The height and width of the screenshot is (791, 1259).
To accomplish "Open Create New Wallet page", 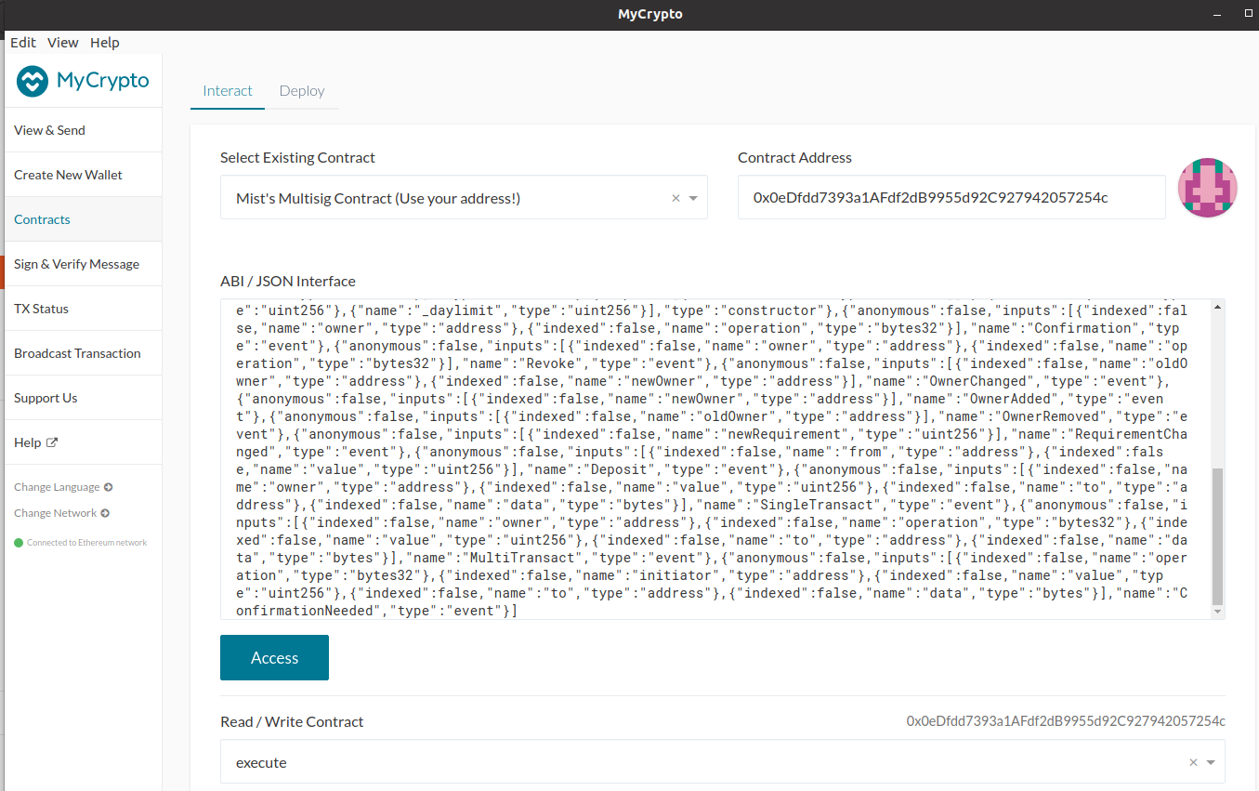I will 84,175.
